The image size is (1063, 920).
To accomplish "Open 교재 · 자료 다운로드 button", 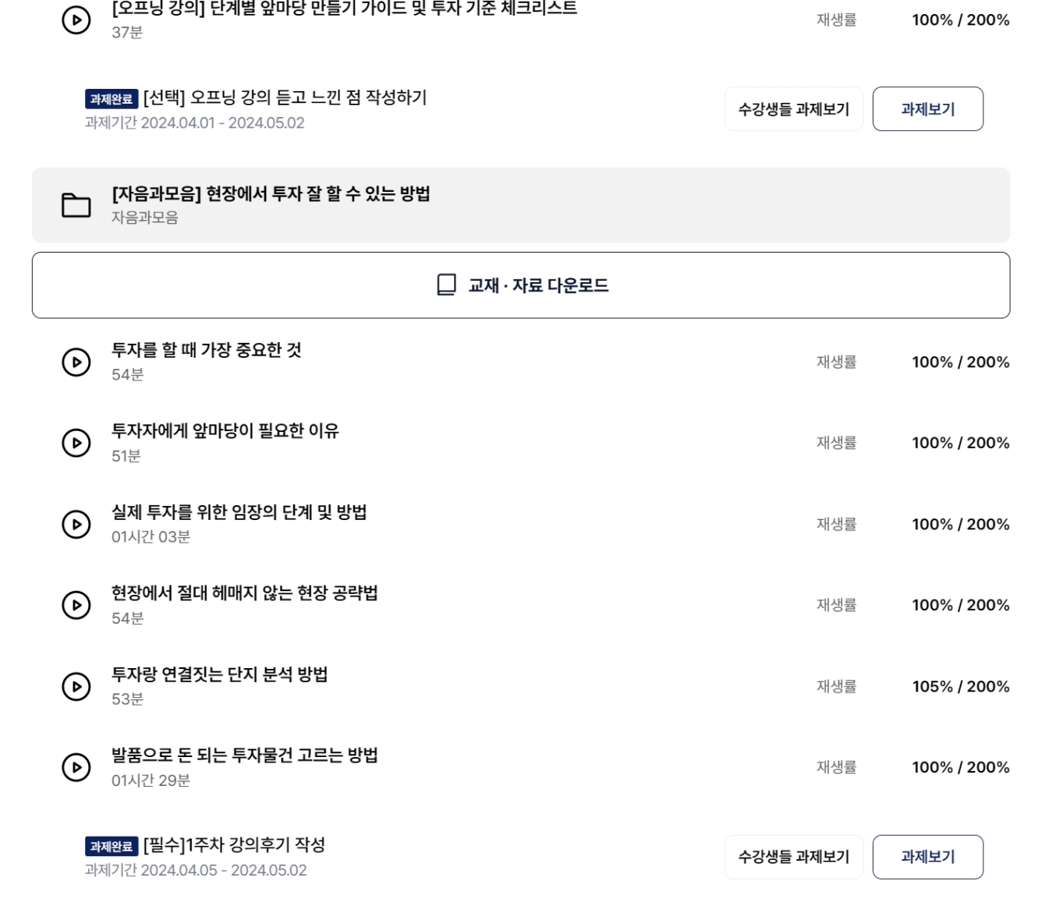I will [521, 285].
